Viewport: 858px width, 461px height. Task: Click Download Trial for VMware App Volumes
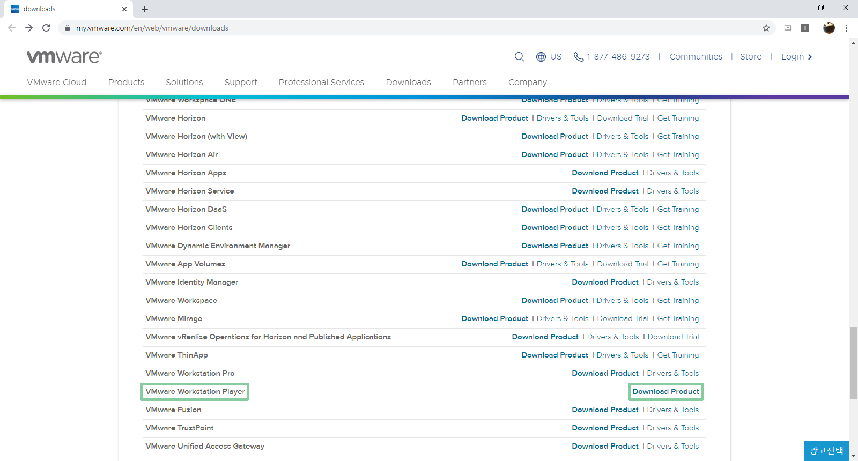coord(623,264)
